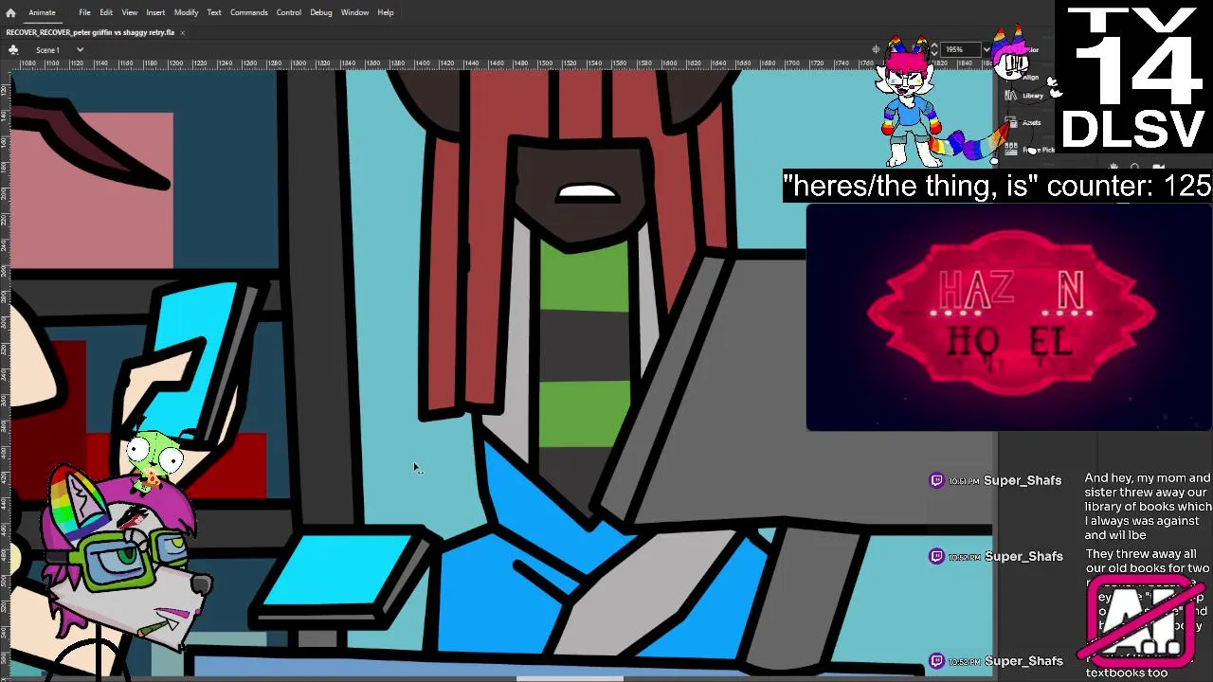Screen dimensions: 1213x682
Task: Click the Hazbin Hotel video thumbnail
Action: pos(1009,318)
